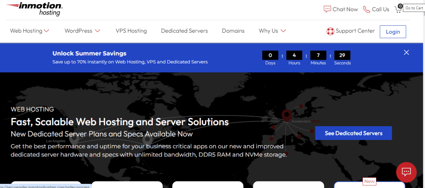This screenshot has width=425, height=188.
Task: Click the Unlock Summer Savings heading
Action: point(90,54)
